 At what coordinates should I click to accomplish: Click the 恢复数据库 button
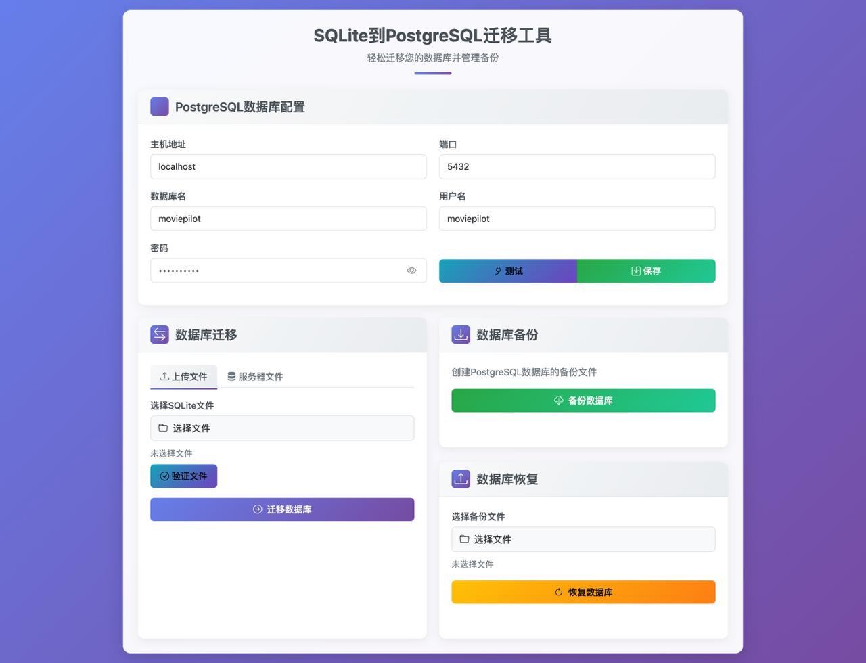point(583,592)
